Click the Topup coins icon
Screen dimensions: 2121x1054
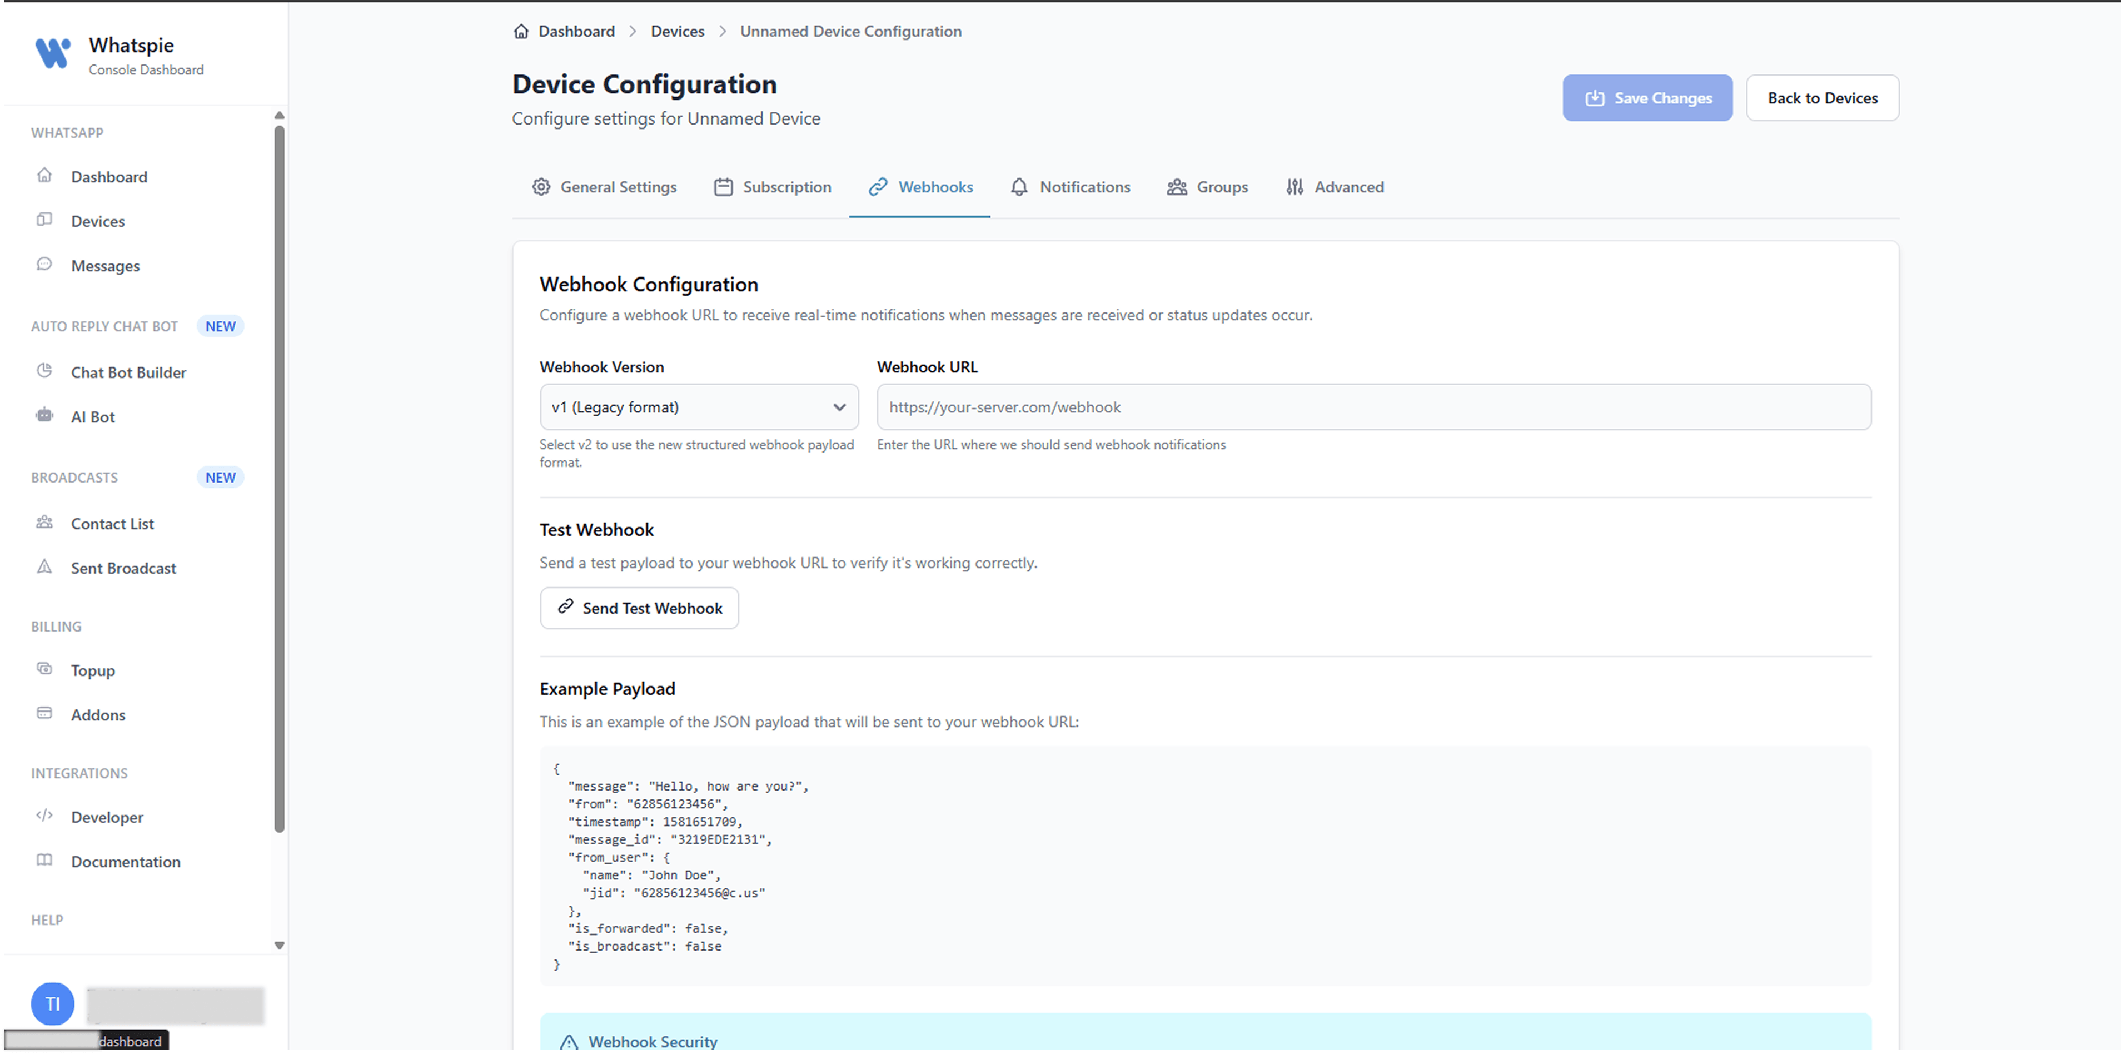(44, 669)
